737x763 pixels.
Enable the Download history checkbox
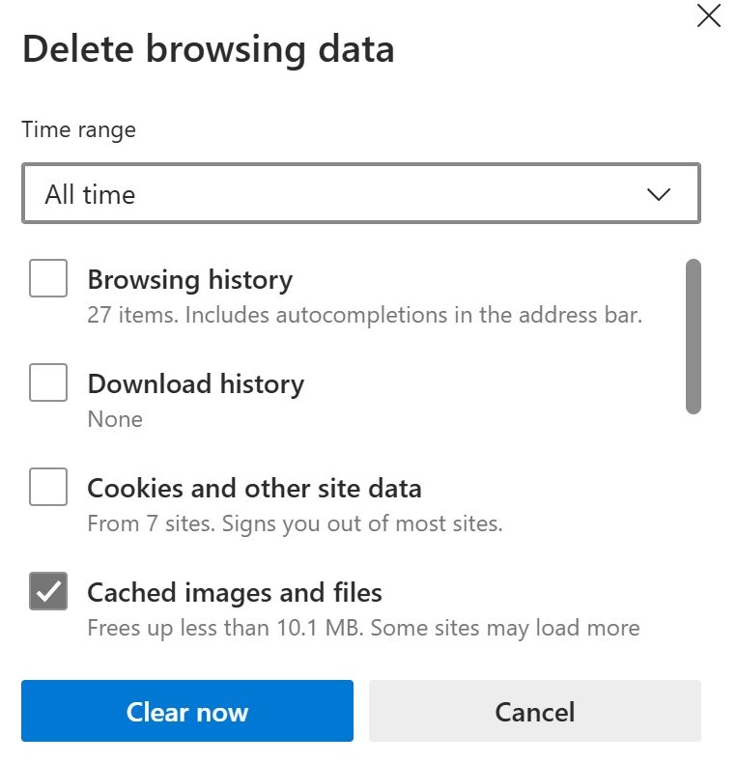[48, 383]
